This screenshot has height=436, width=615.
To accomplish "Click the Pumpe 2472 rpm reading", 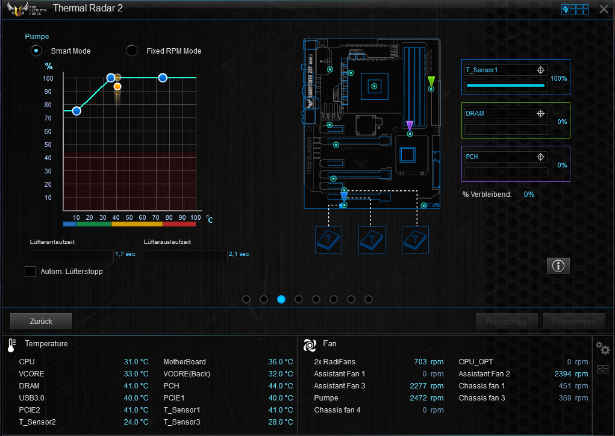I will click(x=426, y=397).
